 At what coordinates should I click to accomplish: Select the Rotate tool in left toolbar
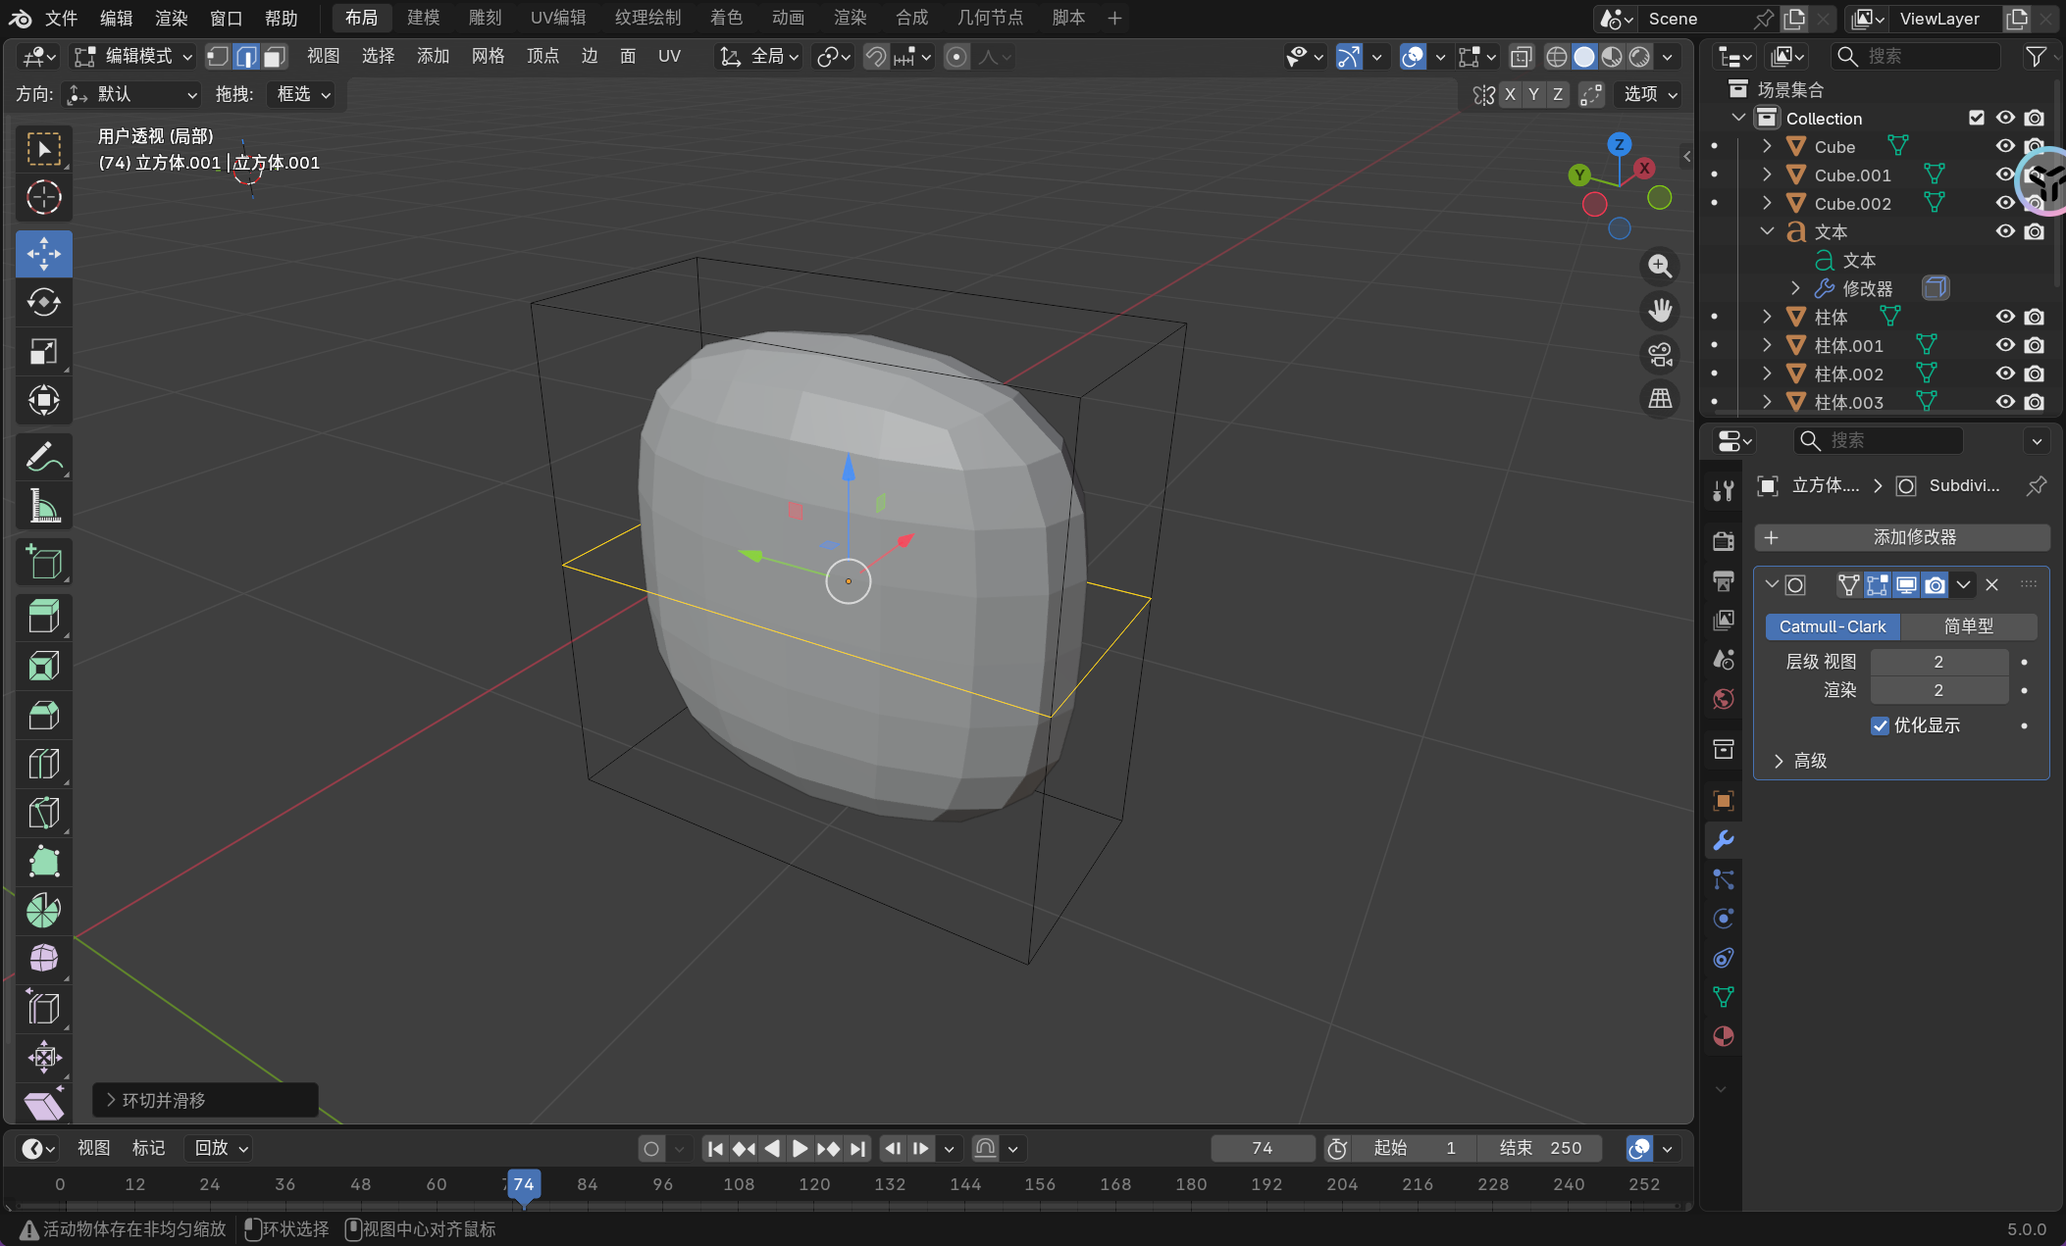tap(43, 302)
